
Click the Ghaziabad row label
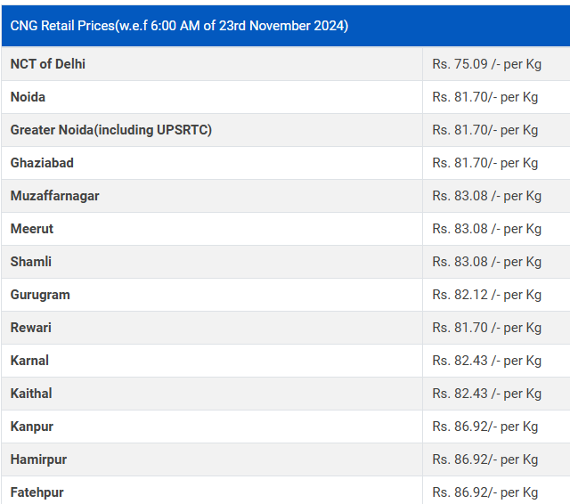click(42, 163)
